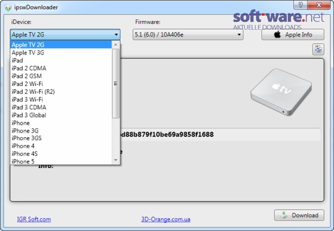
Task: Select iPad 3 CDMA
Action: tap(61, 107)
